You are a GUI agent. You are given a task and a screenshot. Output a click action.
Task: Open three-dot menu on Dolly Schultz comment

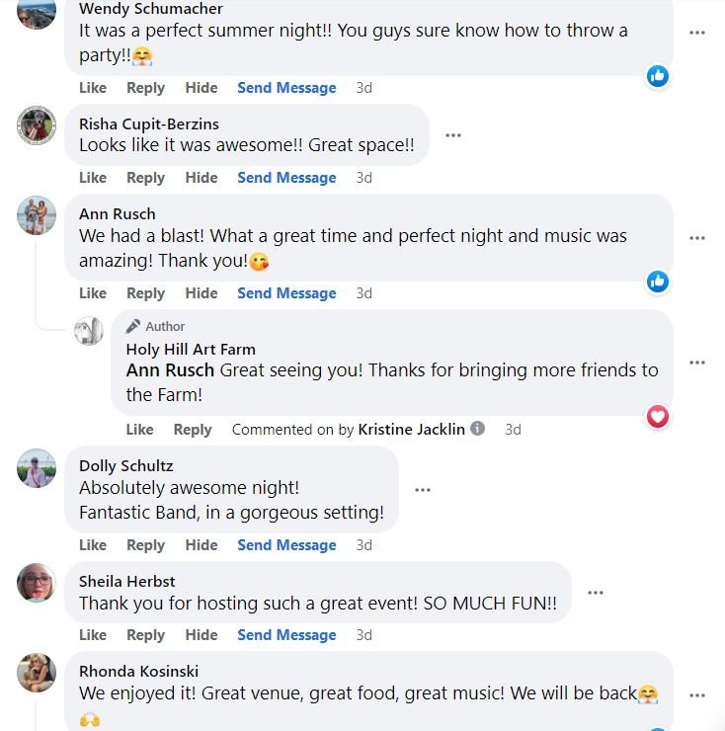[423, 490]
